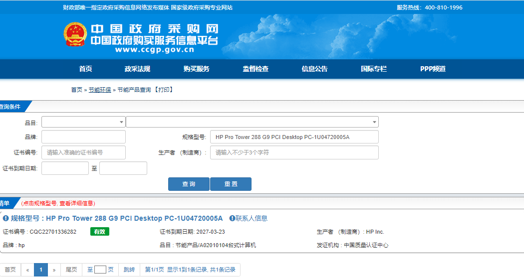Click manufacturer text HP Inc.
Screen dimensions: 524x279
[375, 232]
